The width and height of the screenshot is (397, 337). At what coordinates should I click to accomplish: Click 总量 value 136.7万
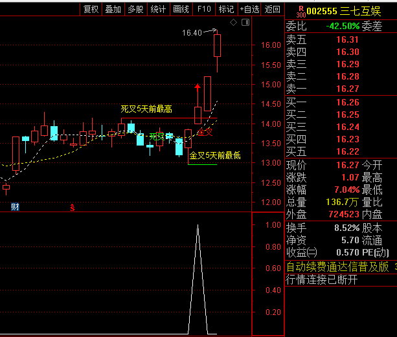(342, 202)
